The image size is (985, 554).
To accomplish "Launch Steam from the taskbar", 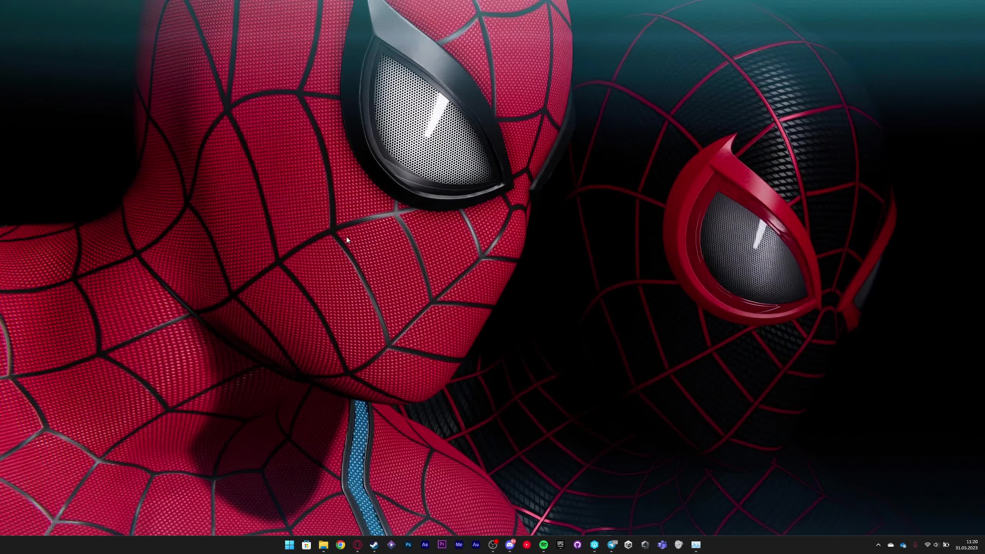I will pos(374,544).
